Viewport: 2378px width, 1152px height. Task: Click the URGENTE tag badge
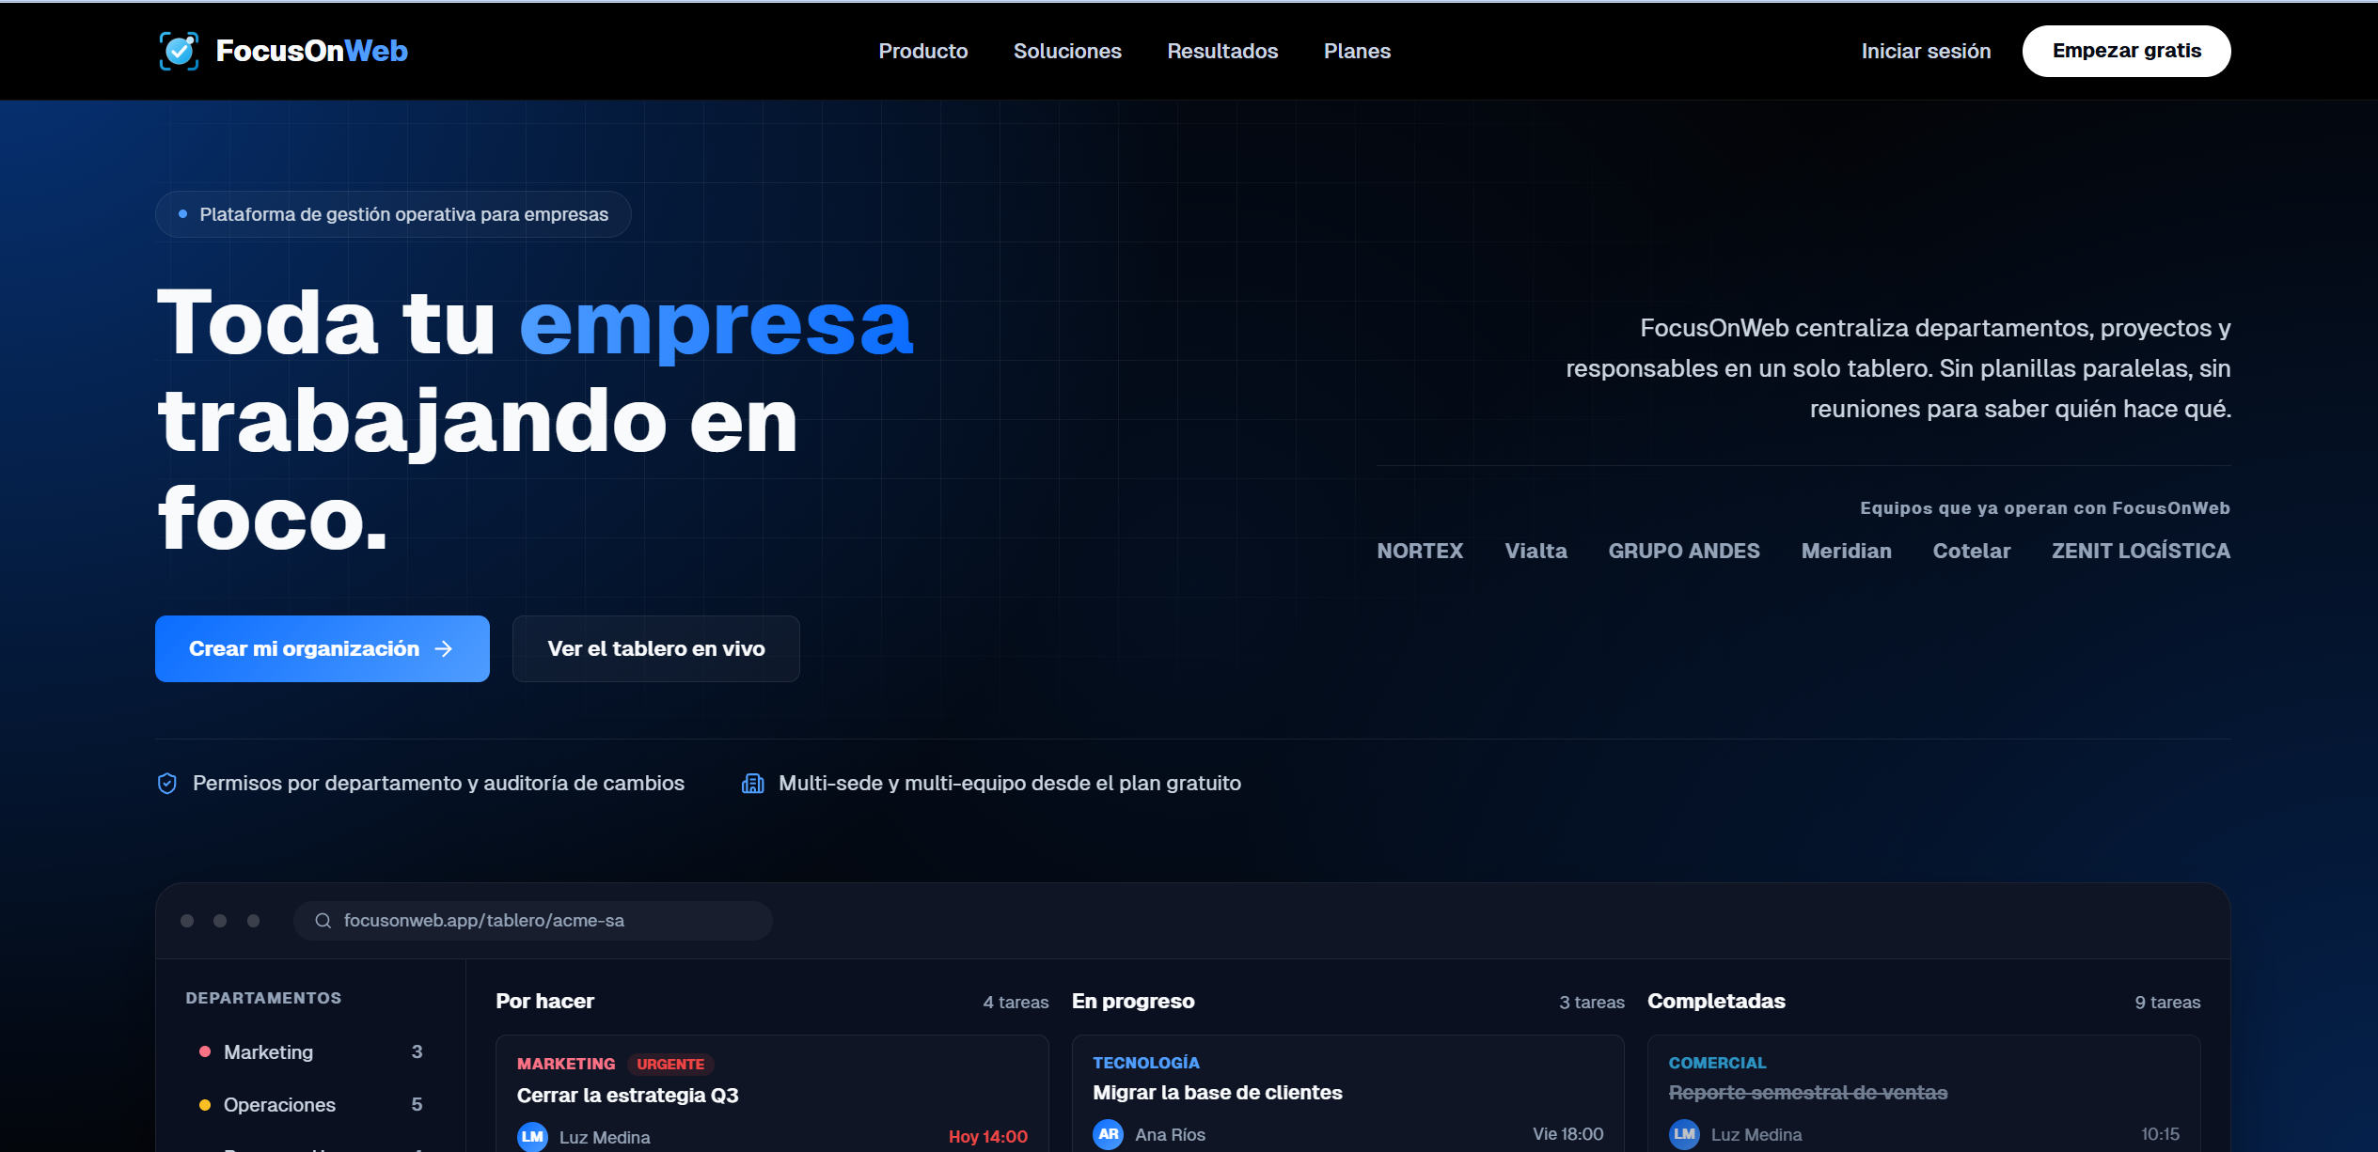click(x=670, y=1064)
